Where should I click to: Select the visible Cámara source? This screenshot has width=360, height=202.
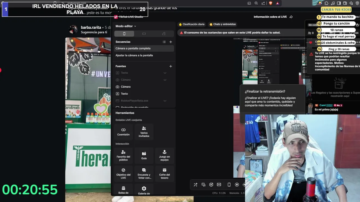pos(144,87)
